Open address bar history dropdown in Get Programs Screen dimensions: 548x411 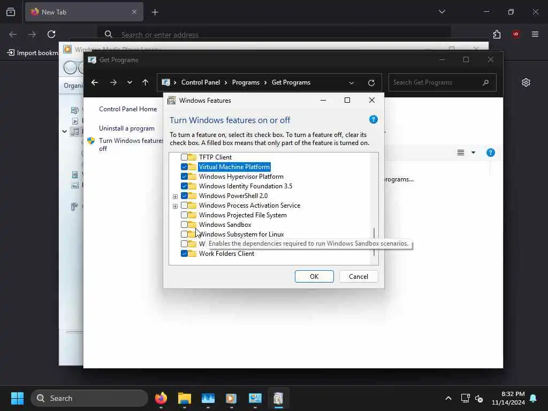351,83
